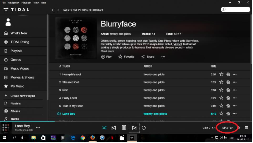Open the Navigation menu
The width and height of the screenshot is (253, 143).
pos(14,3)
